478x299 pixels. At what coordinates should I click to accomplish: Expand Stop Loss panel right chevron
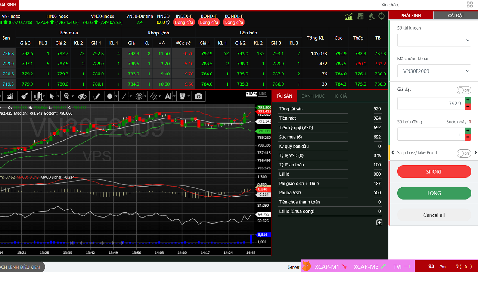click(475, 152)
